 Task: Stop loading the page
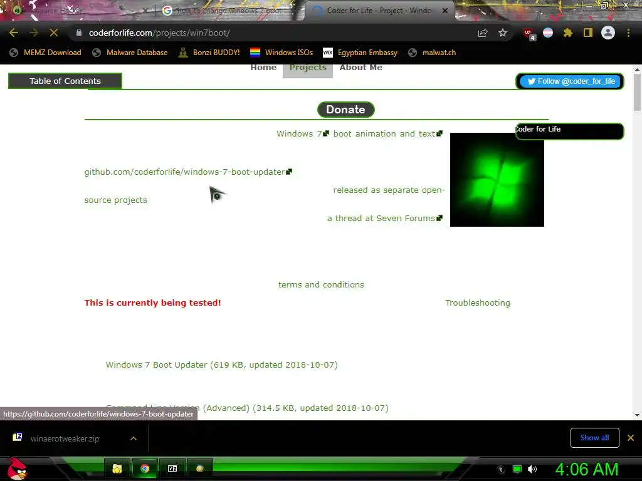(x=54, y=33)
